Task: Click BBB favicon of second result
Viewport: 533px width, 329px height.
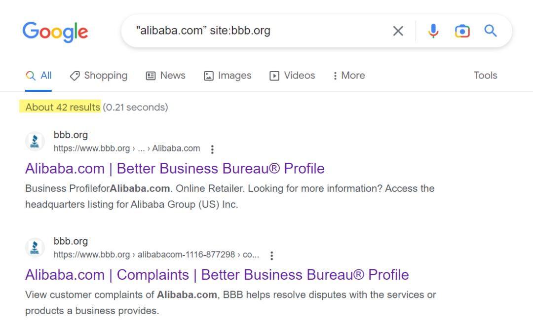Action: (x=35, y=248)
